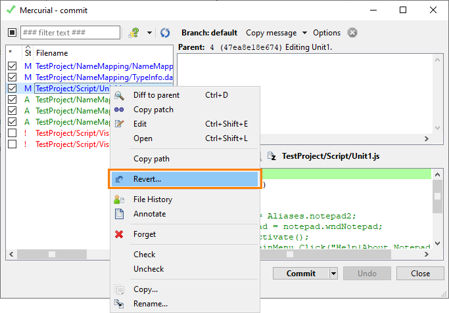Click the St status column header

point(28,53)
